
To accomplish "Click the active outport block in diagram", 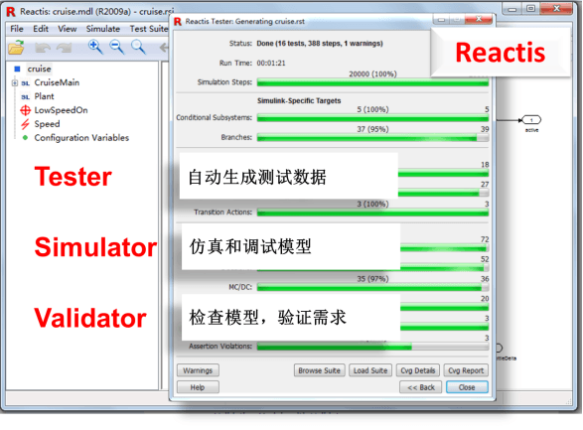I will click(531, 120).
